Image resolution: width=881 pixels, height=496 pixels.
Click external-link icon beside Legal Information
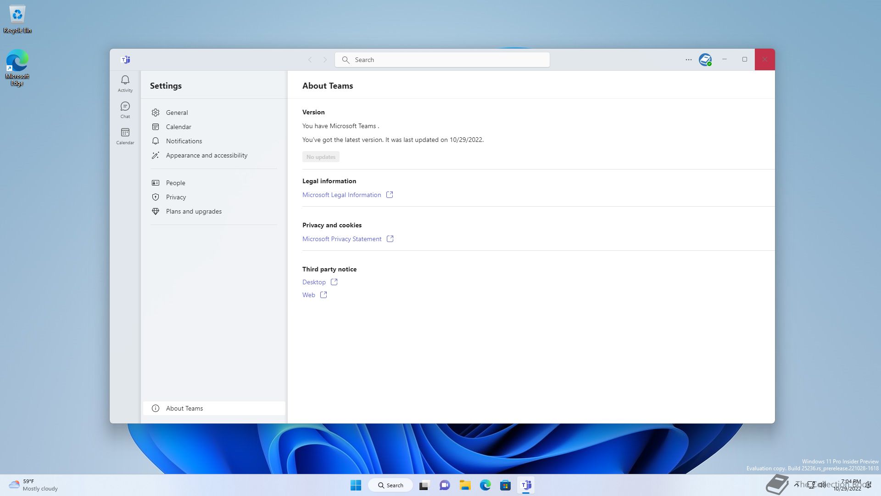(x=390, y=195)
